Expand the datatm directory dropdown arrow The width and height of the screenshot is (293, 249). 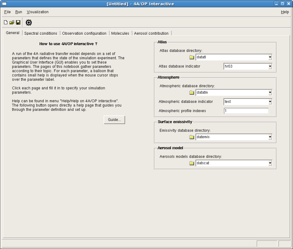coord(270,92)
